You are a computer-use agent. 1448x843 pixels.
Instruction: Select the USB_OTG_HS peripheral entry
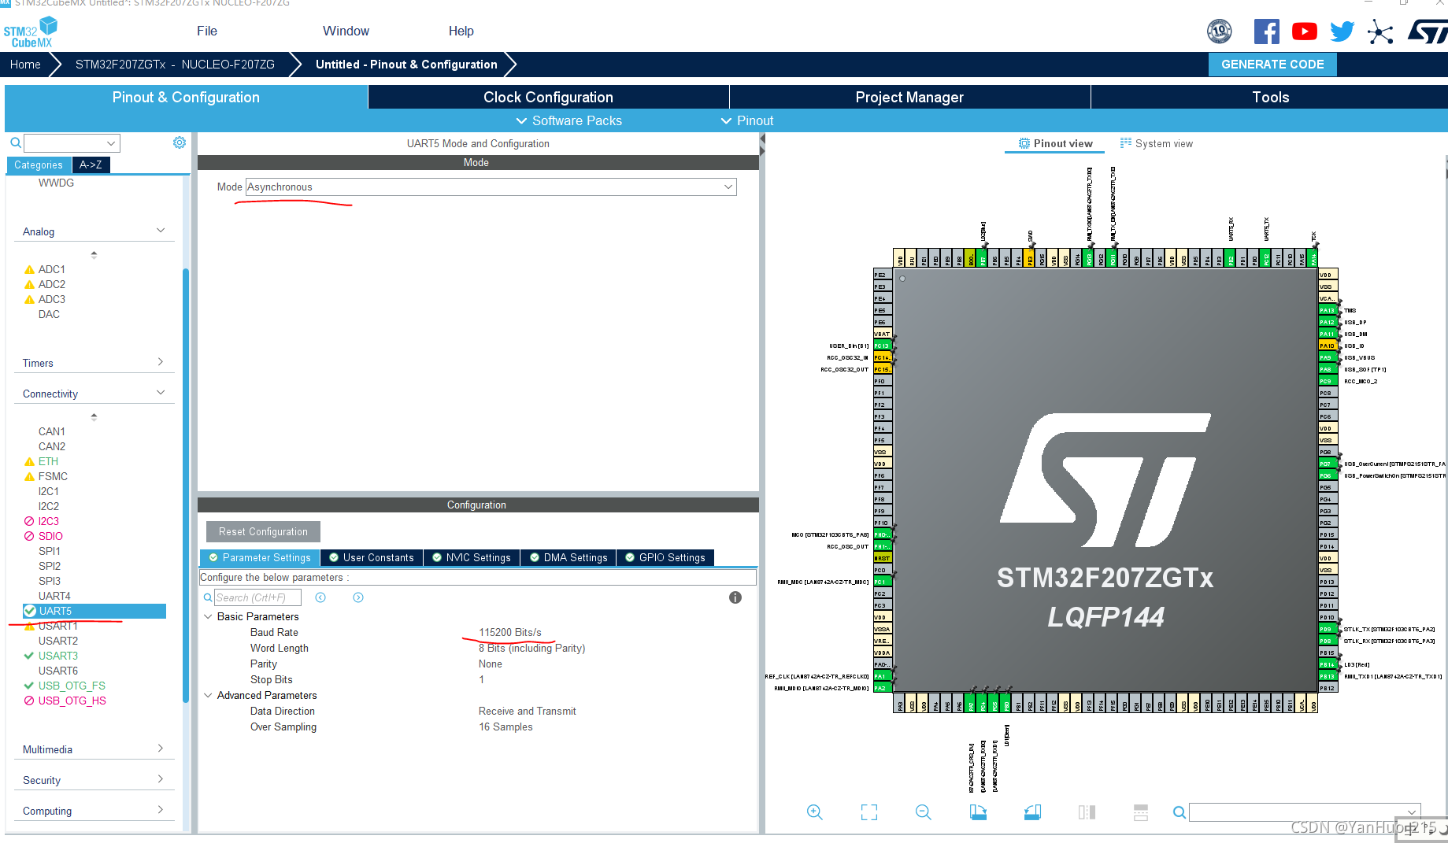pos(72,701)
